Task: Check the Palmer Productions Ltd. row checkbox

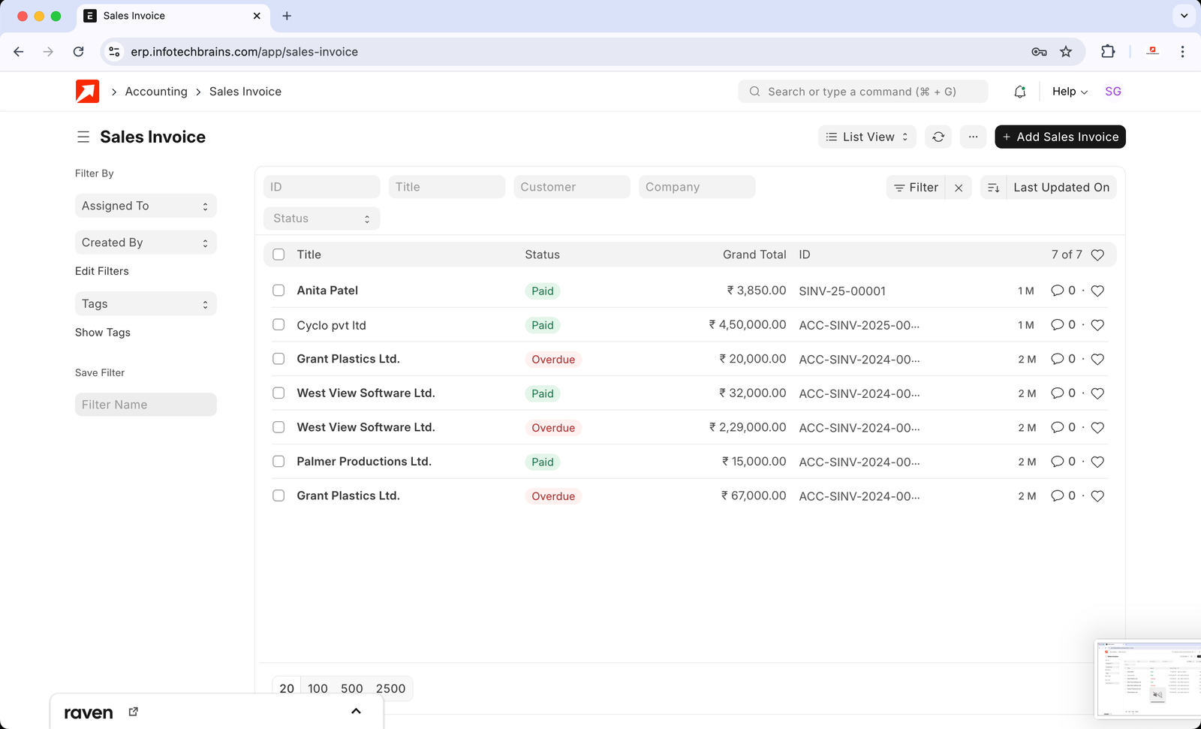Action: [278, 462]
